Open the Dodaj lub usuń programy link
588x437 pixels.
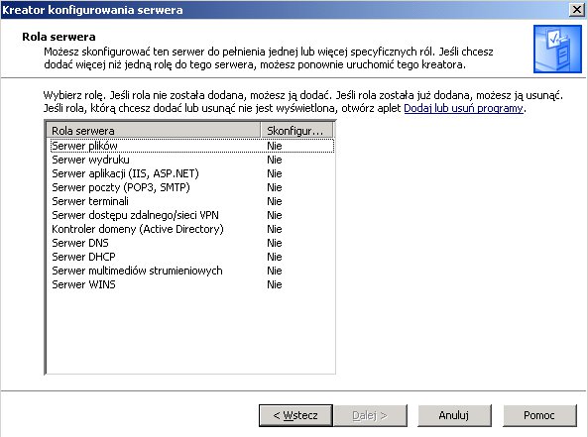[x=463, y=108]
